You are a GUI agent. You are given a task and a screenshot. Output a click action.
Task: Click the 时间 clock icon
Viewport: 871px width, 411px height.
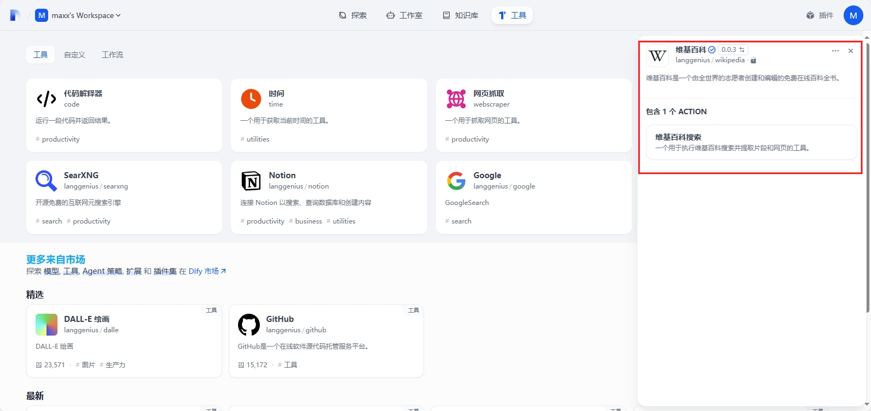pyautogui.click(x=251, y=99)
